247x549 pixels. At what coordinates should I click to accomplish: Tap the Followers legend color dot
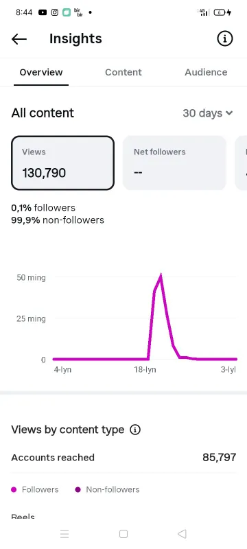tap(14, 489)
